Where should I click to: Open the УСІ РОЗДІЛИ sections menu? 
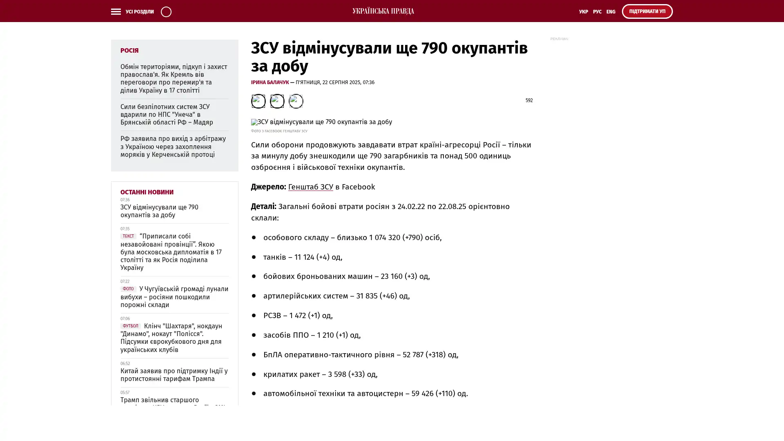point(139,11)
